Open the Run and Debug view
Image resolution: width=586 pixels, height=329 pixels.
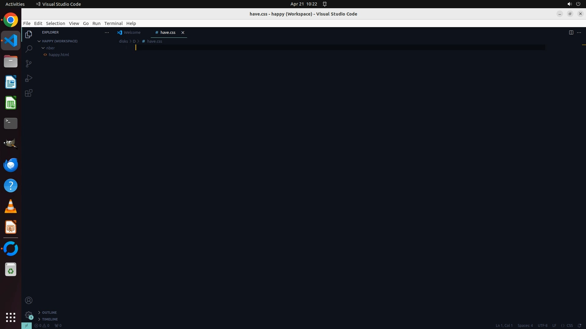coord(29,78)
